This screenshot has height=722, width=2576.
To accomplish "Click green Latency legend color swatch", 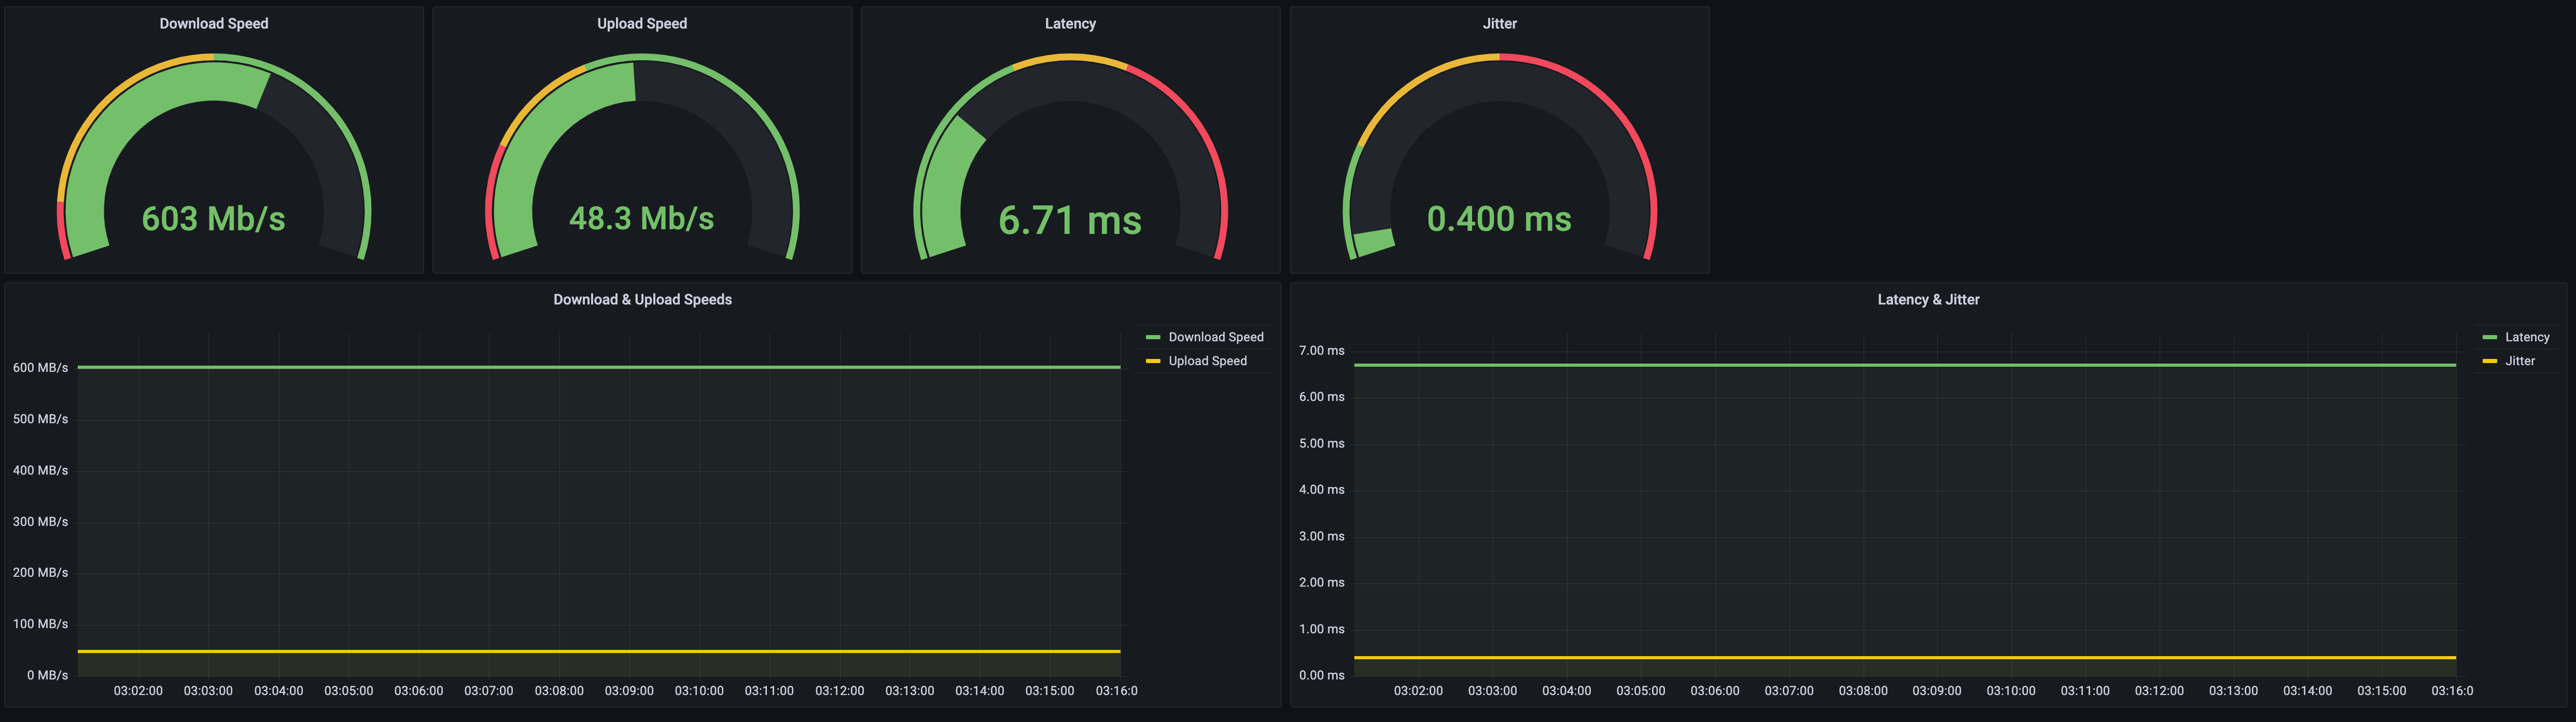I will [x=2489, y=337].
